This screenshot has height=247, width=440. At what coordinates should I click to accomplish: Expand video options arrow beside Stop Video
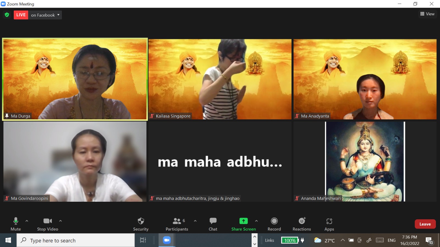tap(61, 221)
